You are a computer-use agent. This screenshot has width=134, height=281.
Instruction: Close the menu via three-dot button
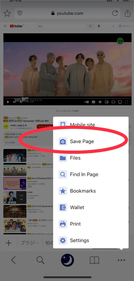click(x=122, y=260)
